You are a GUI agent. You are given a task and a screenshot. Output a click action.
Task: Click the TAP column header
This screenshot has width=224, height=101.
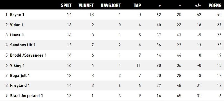(x=137, y=5)
